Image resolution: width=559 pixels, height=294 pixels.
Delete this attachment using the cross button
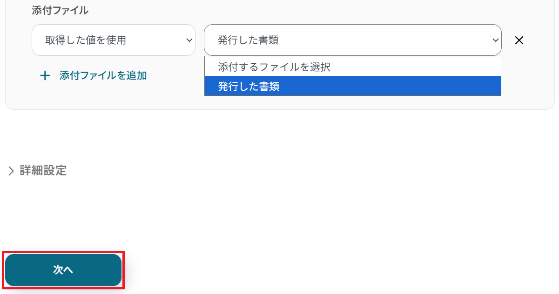point(519,40)
